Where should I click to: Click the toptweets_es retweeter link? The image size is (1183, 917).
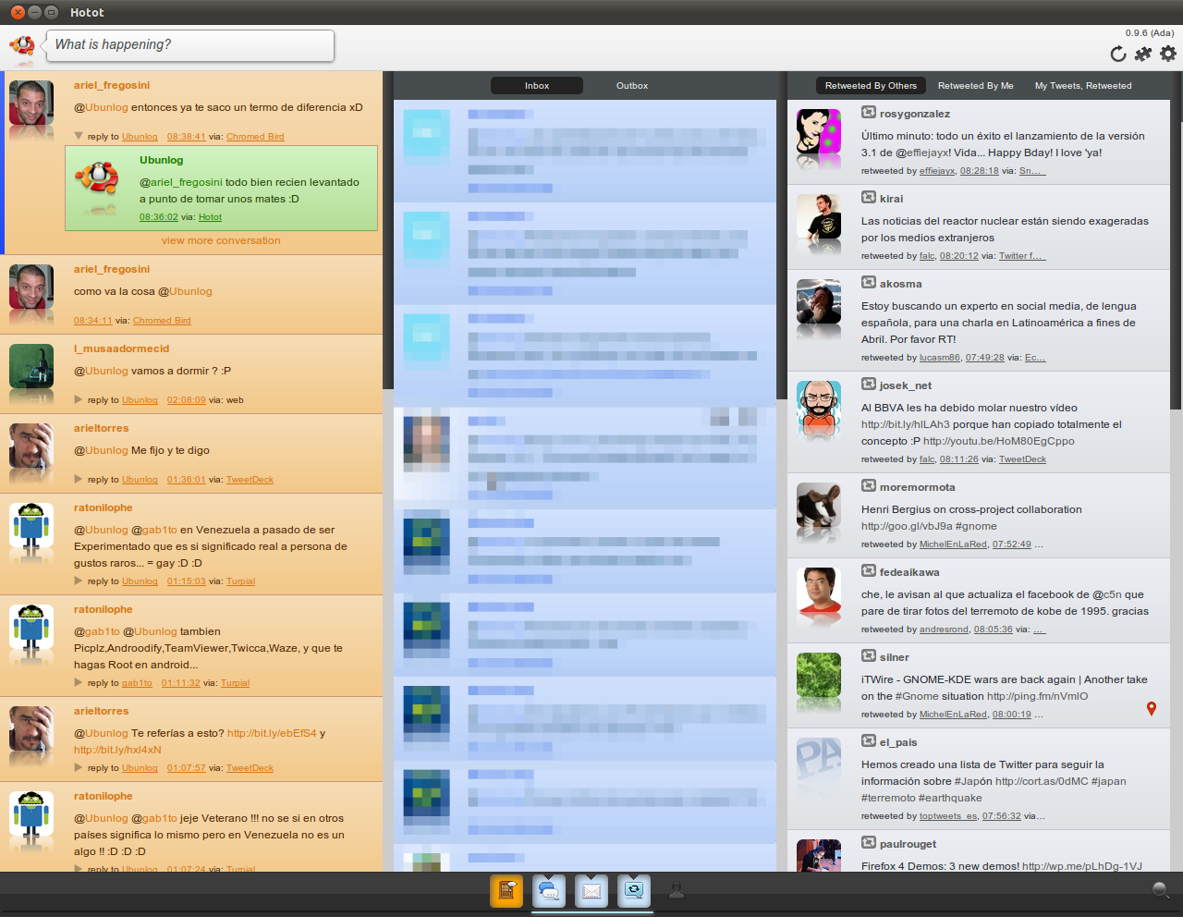[948, 816]
